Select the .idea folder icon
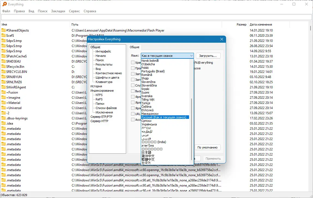Image resolution: width=313 pixels, height=198 pixels. (x=4, y=123)
